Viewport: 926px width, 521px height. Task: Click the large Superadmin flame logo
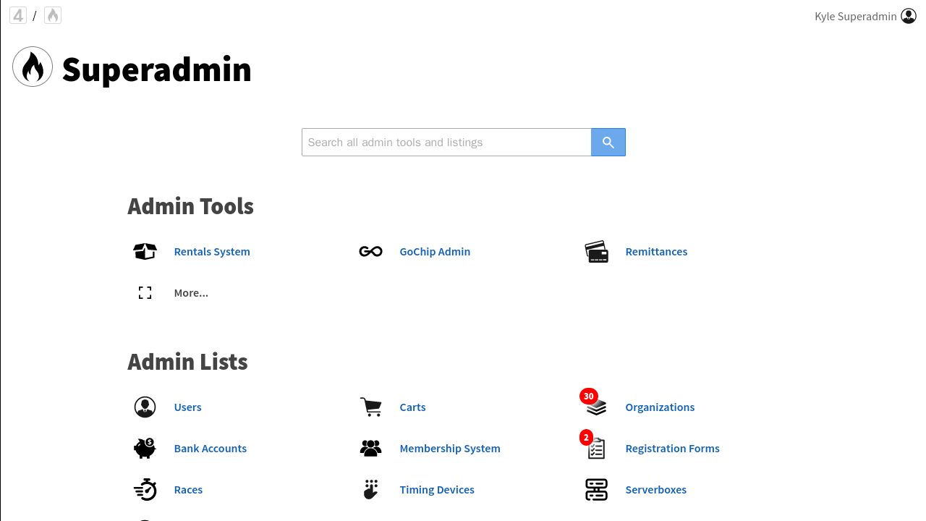point(33,67)
